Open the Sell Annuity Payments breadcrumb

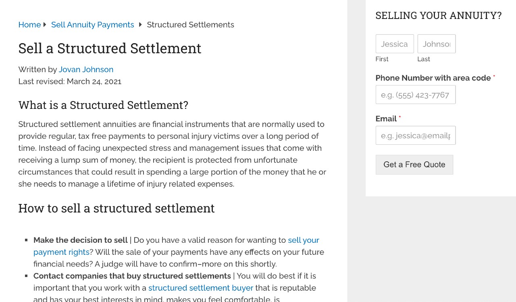(92, 25)
